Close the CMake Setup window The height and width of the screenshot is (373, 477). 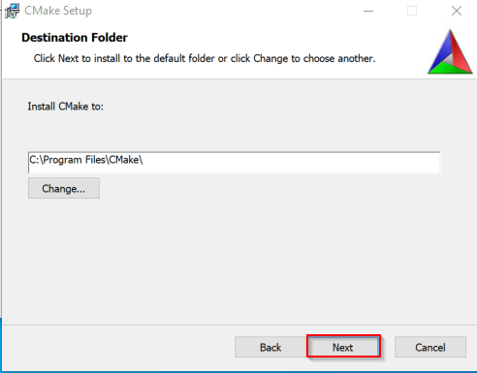click(457, 11)
